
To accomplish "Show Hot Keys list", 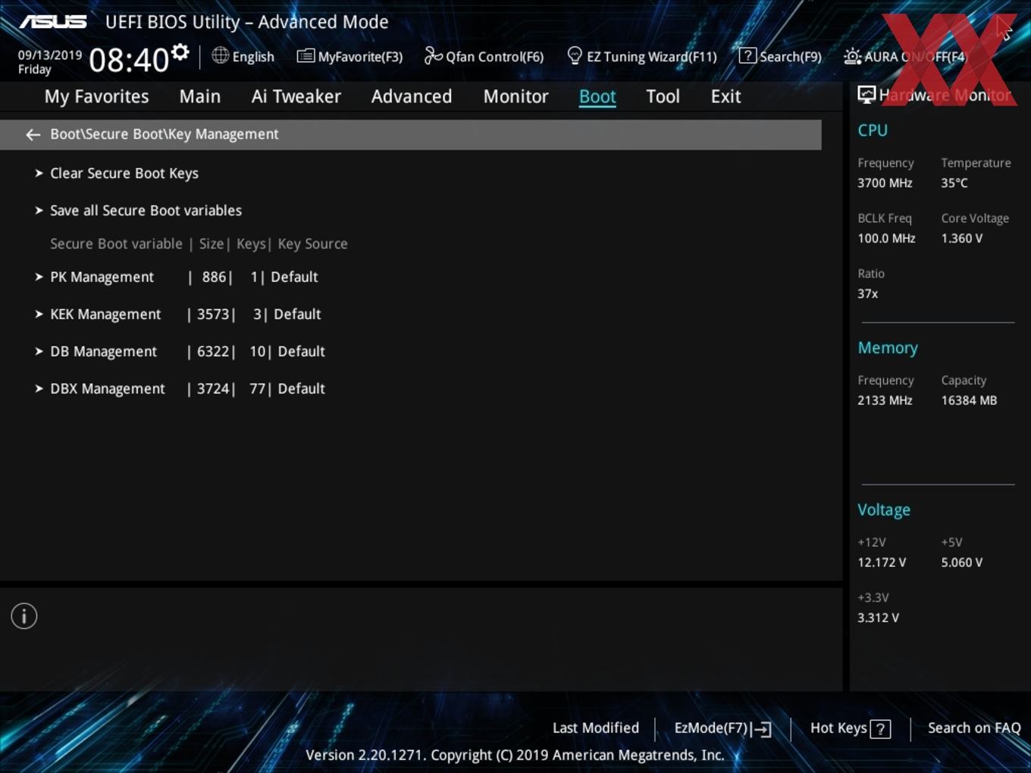I will click(x=850, y=728).
